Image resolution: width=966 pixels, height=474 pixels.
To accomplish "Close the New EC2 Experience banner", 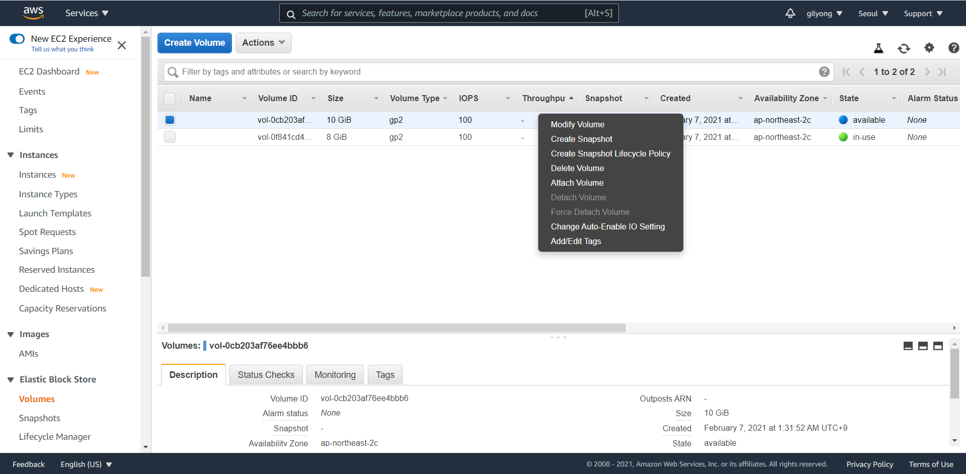I will (122, 45).
